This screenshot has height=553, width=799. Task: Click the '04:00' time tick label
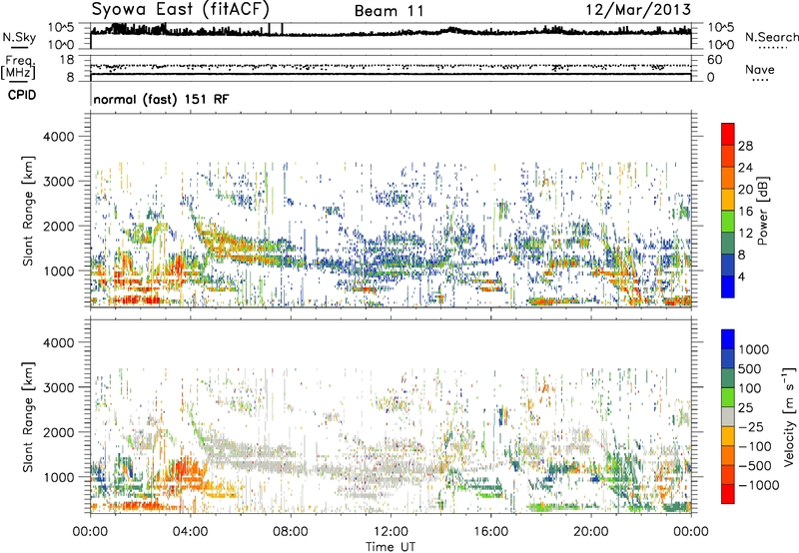click(x=191, y=532)
